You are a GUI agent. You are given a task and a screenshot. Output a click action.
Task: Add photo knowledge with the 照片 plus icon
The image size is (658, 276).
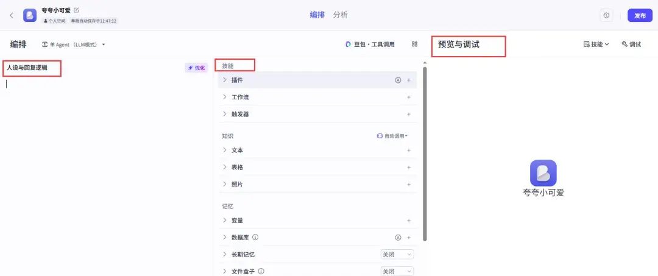pyautogui.click(x=409, y=184)
